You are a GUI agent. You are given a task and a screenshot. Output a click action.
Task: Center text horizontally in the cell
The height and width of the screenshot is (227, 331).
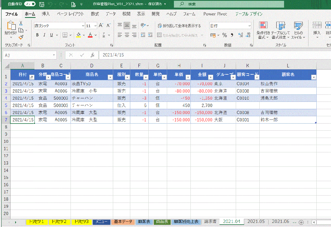127,35
